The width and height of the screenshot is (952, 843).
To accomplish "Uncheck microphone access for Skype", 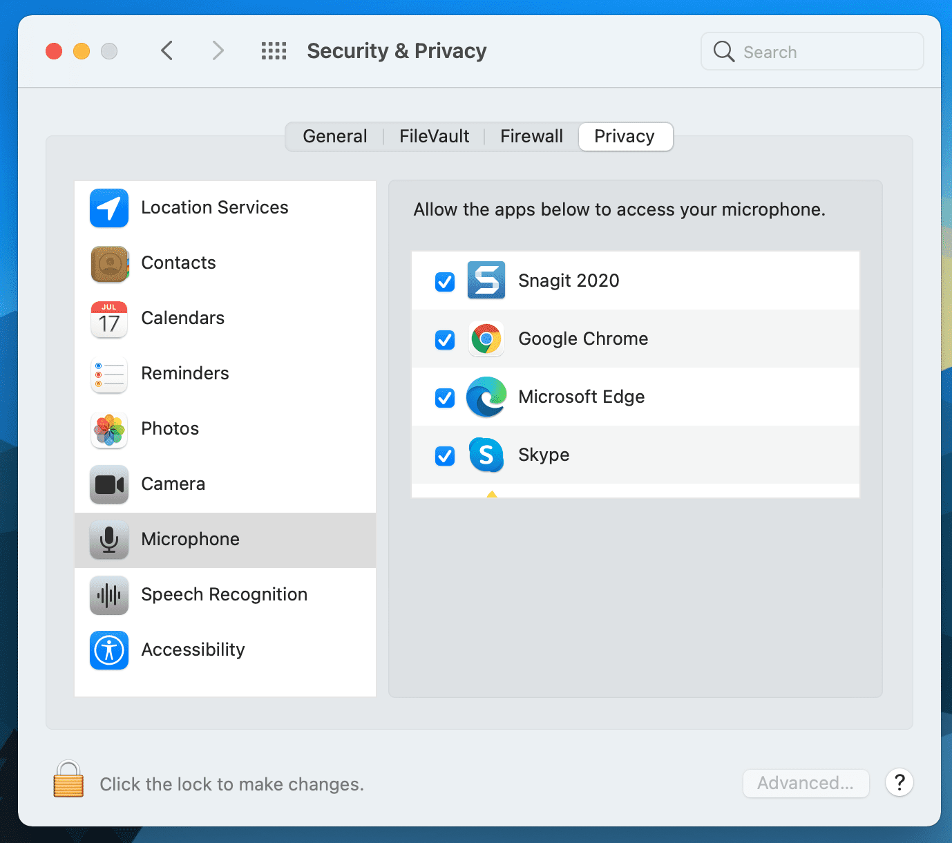I will [445, 455].
